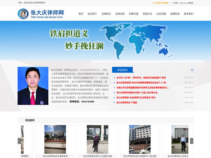This screenshot has width=211, height=158.
Task: Go to 法律法规 section
Action: pyautogui.click(x=120, y=14)
